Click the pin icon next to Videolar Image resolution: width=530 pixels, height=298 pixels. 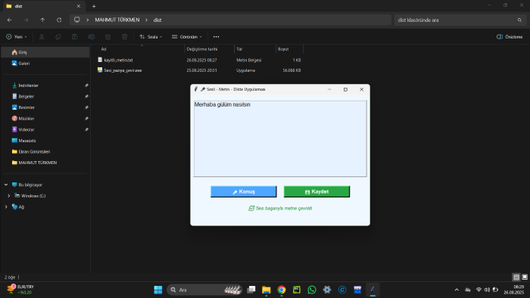pyautogui.click(x=86, y=129)
